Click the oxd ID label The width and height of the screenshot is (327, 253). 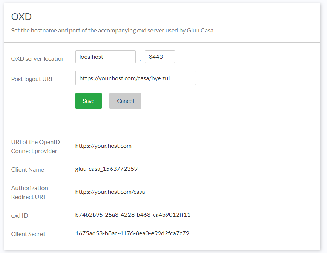coord(20,215)
